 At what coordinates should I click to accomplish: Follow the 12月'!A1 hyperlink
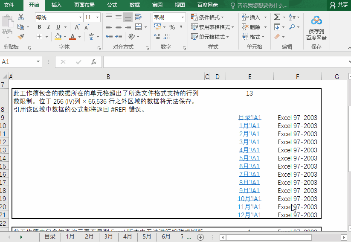(249, 215)
